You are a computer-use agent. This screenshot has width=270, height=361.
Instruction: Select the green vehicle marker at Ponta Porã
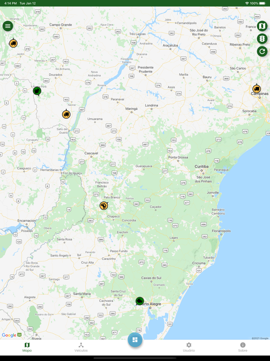(37, 91)
